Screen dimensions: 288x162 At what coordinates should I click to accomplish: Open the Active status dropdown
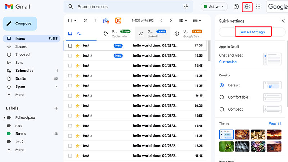pyautogui.click(x=214, y=6)
